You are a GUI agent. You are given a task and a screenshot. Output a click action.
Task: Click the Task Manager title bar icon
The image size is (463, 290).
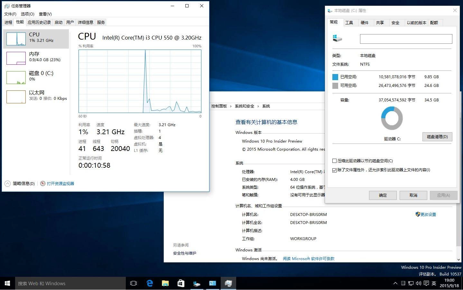coord(7,6)
